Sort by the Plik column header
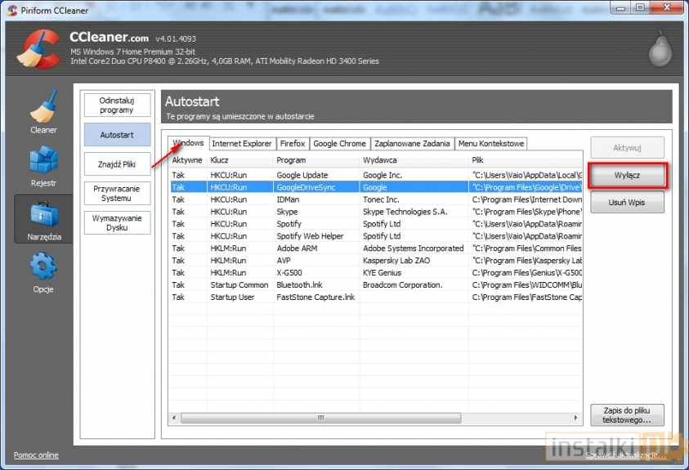 [x=526, y=160]
